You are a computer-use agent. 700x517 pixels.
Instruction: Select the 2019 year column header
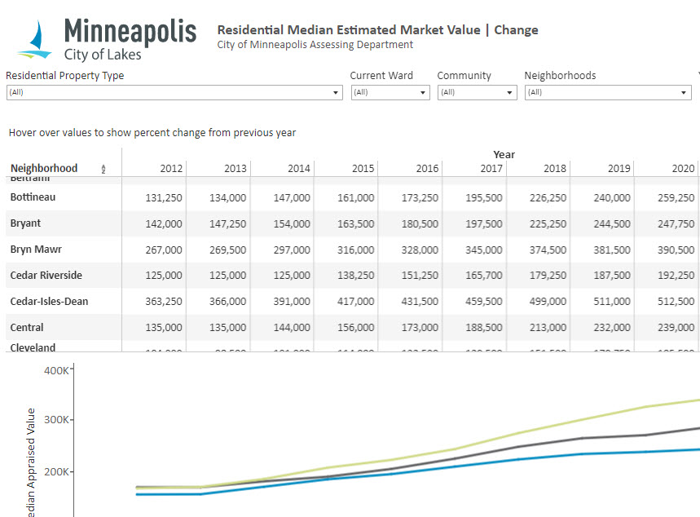pyautogui.click(x=619, y=169)
